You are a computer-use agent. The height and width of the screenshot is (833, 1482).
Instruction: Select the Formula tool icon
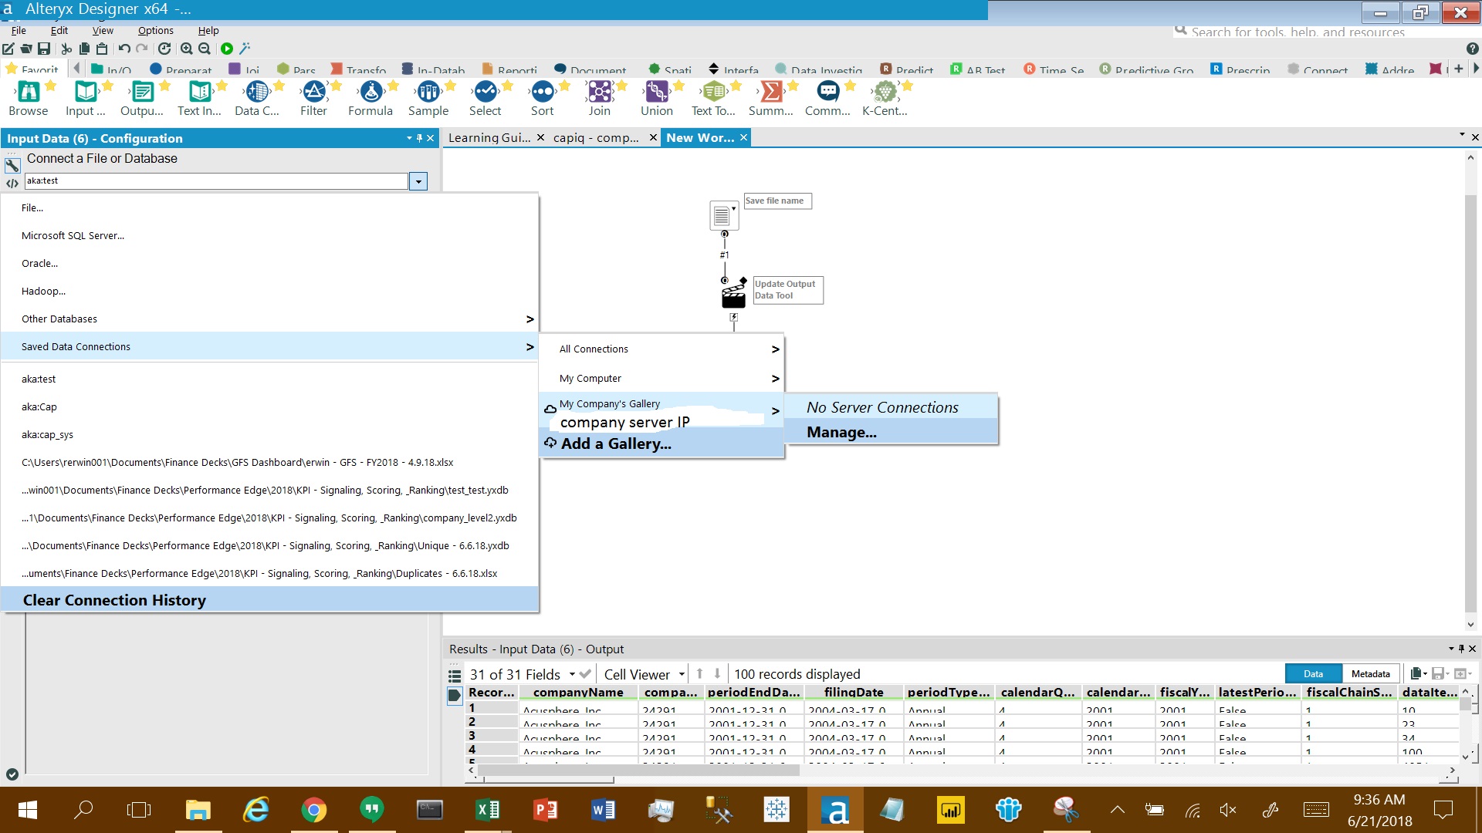370,93
